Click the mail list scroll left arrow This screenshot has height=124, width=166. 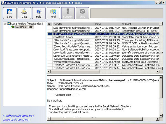pyautogui.click(x=49, y=72)
